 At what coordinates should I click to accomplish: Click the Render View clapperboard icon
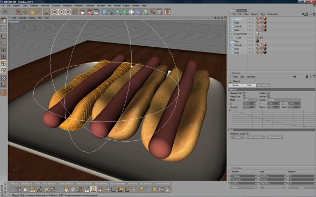[x=83, y=12]
